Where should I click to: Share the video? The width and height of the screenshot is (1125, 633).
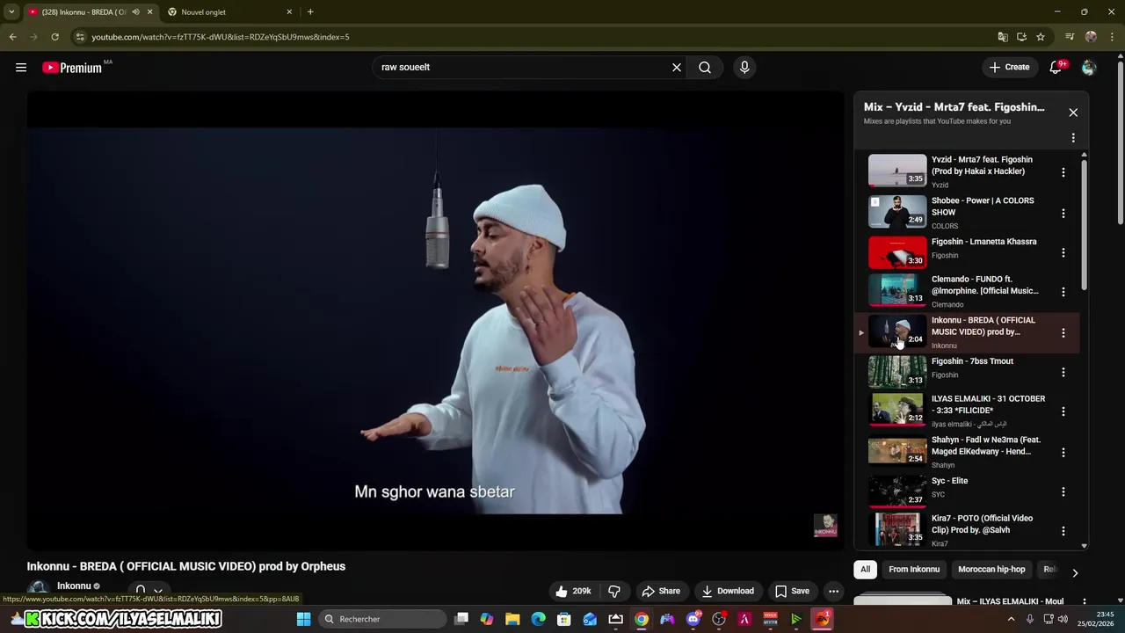tap(661, 591)
